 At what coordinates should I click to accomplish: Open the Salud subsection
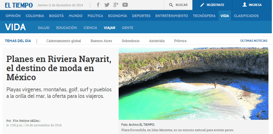point(44,28)
